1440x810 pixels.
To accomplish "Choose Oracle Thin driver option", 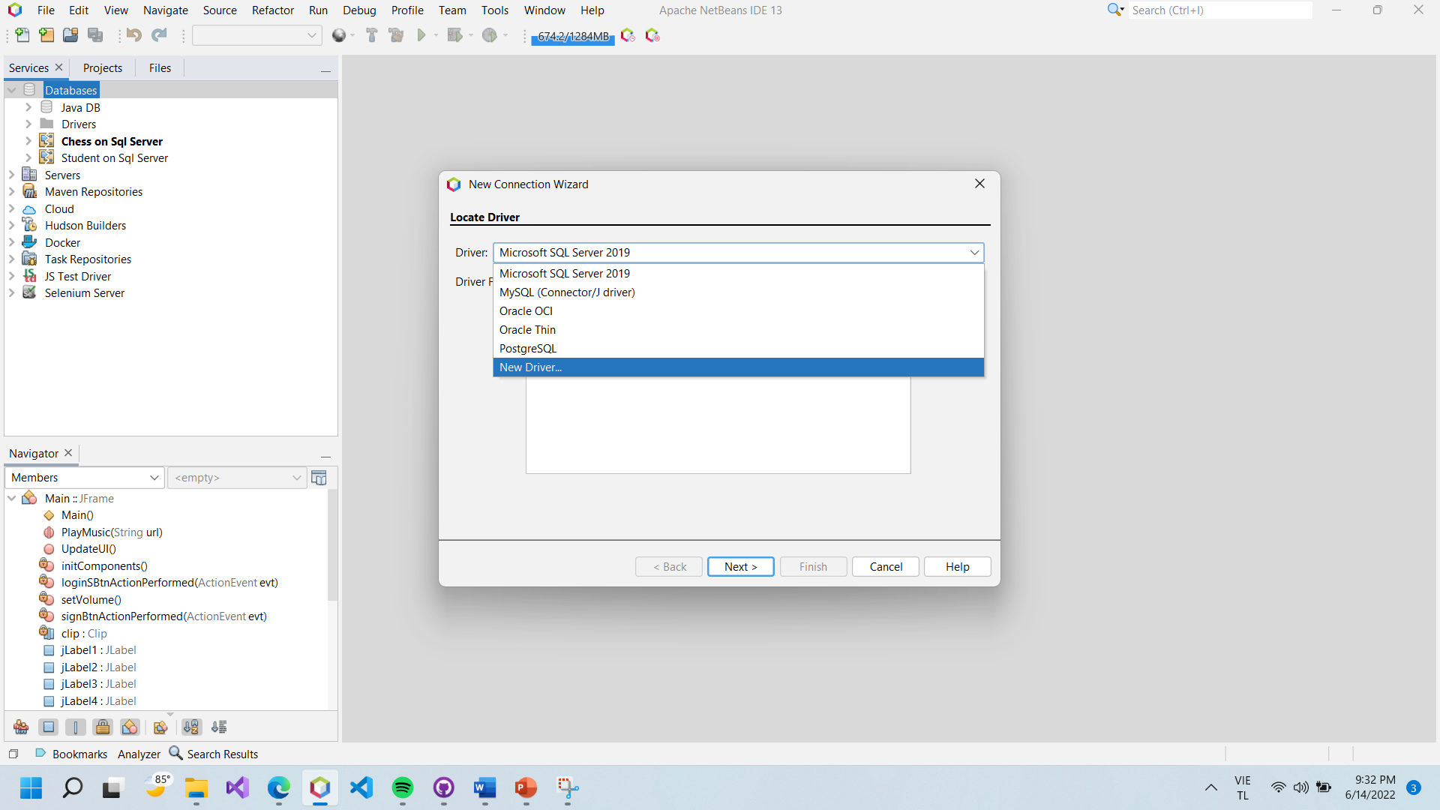I will click(738, 330).
